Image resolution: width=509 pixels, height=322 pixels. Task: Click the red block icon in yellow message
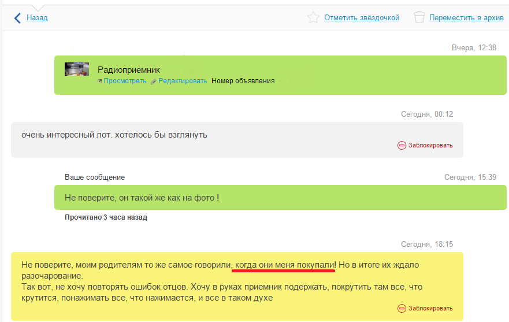[x=402, y=309]
